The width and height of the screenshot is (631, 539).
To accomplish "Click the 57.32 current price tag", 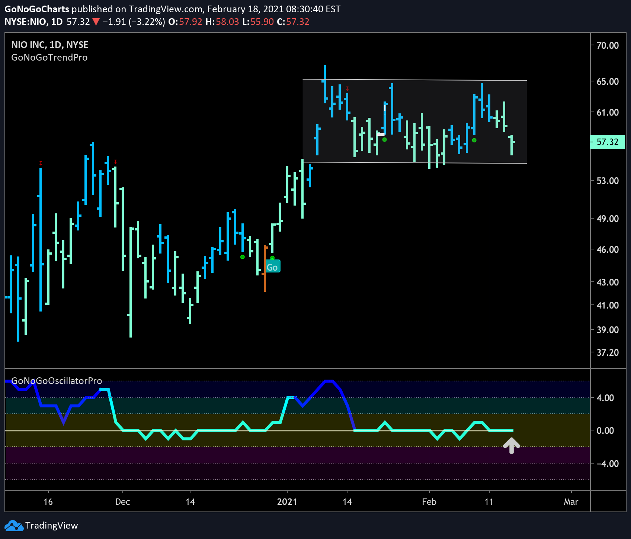I will 608,142.
